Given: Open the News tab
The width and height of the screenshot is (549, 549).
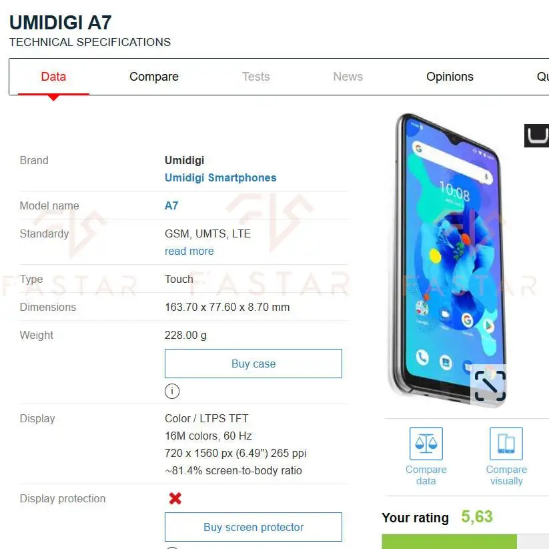Looking at the screenshot, I should (x=348, y=77).
